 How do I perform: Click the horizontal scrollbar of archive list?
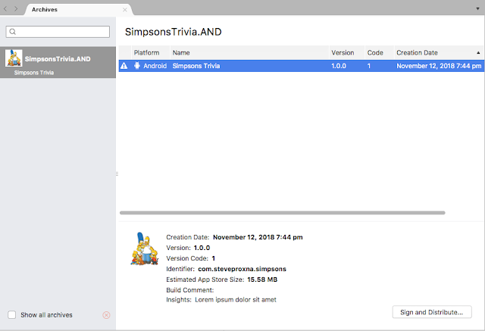click(282, 213)
